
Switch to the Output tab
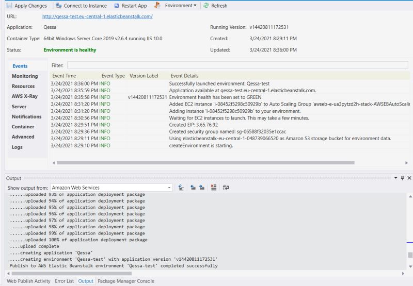(x=86, y=281)
